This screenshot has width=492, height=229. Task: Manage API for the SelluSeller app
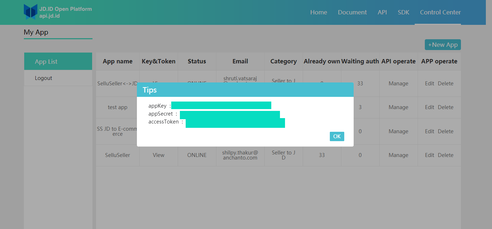pos(398,155)
